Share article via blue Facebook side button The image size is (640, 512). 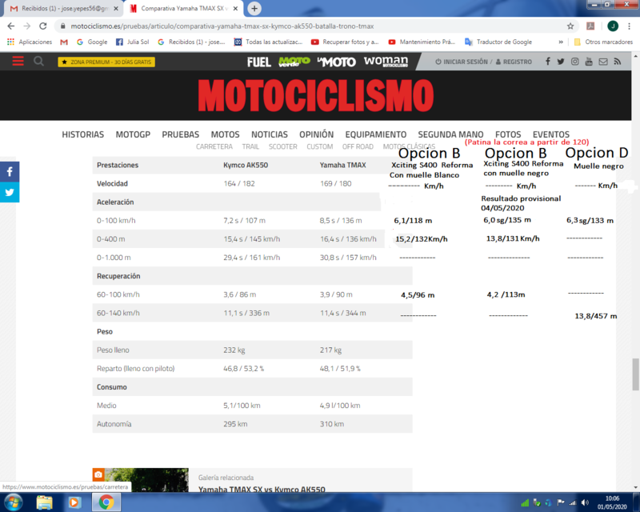(x=10, y=171)
